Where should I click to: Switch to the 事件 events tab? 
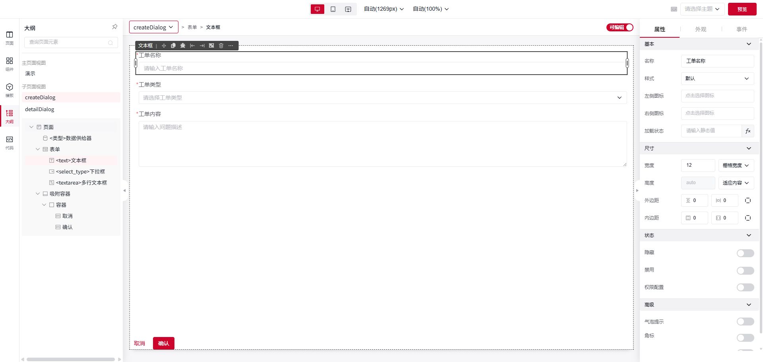point(741,29)
